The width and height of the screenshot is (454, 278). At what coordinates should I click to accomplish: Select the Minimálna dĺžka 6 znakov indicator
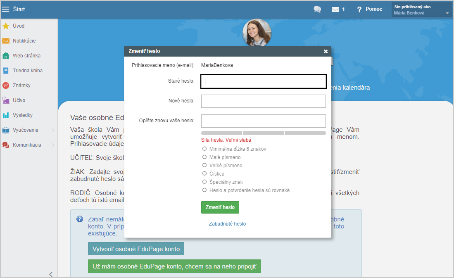204,149
